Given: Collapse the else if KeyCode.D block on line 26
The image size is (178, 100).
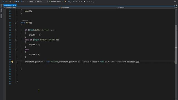Looking at the screenshot, I should 16,40.
